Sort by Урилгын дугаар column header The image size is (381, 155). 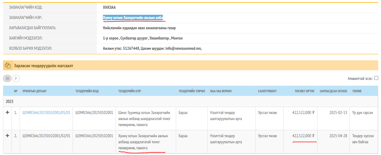[34, 91]
